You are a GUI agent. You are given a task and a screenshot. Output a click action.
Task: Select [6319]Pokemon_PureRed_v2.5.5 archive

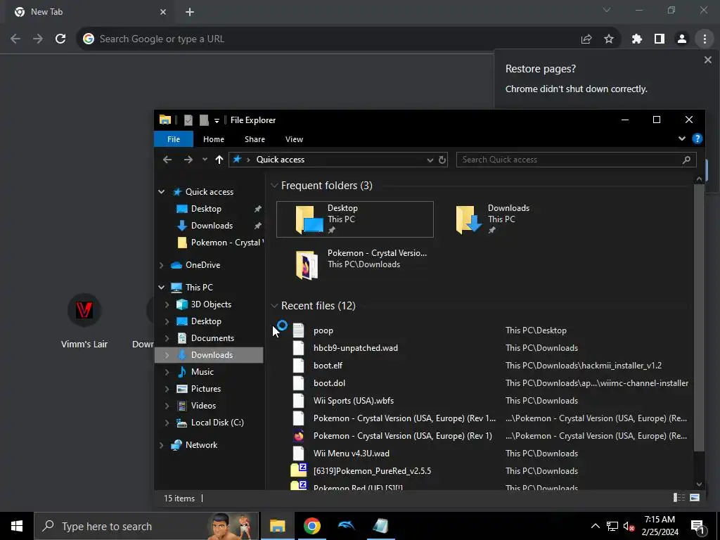(372, 471)
